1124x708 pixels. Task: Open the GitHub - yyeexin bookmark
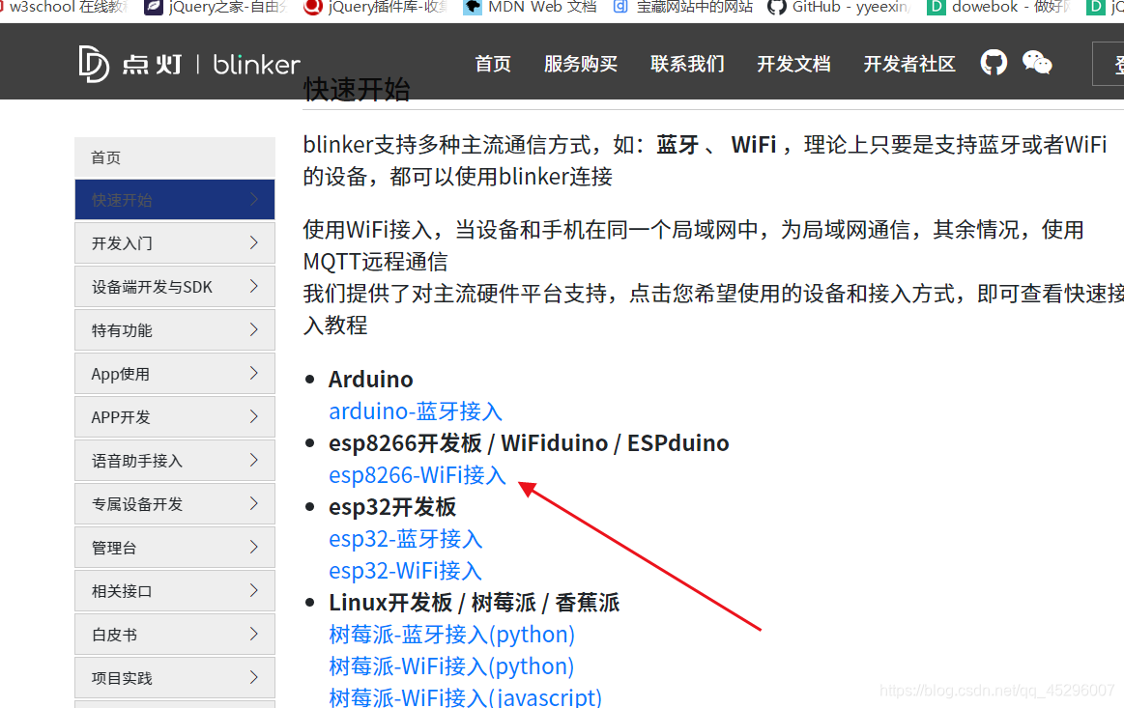point(839,7)
